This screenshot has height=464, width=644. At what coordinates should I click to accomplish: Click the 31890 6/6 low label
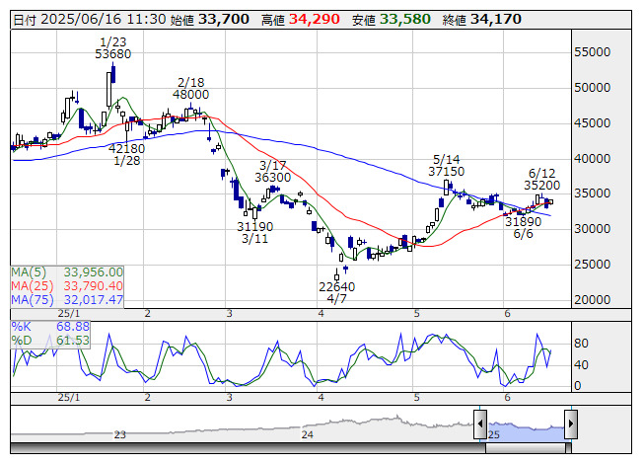point(524,228)
